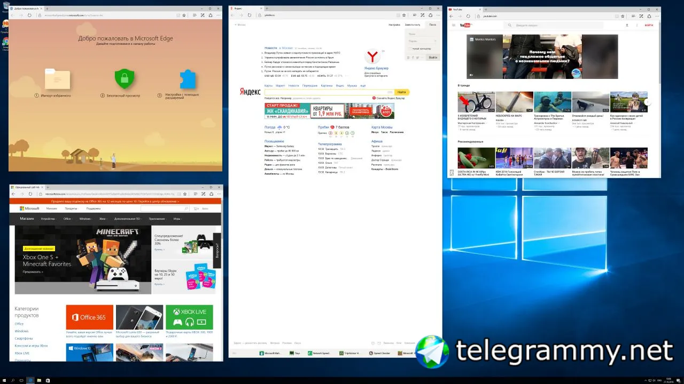Viewport: 684px width, 384px height.
Task: Click ВОЙТИ sign-in link on YouTube
Action: [x=649, y=25]
